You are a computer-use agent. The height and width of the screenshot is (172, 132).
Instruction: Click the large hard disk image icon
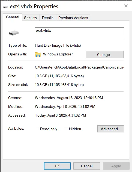click(x=14, y=33)
